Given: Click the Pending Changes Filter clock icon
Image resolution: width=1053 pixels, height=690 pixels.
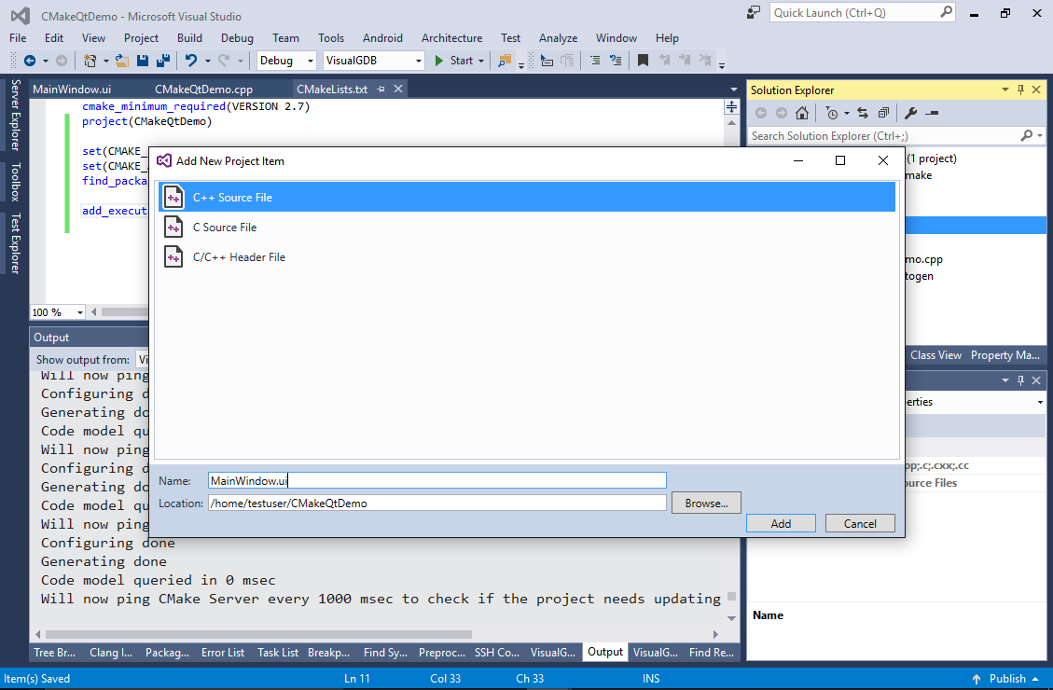Looking at the screenshot, I should click(x=831, y=113).
